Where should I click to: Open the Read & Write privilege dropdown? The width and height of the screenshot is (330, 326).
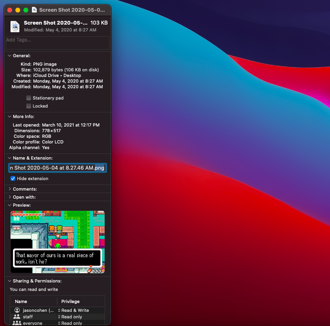tap(75, 310)
